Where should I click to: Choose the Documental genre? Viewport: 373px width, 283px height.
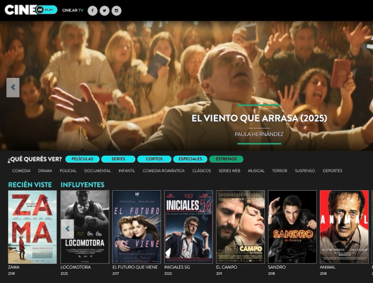98,171
